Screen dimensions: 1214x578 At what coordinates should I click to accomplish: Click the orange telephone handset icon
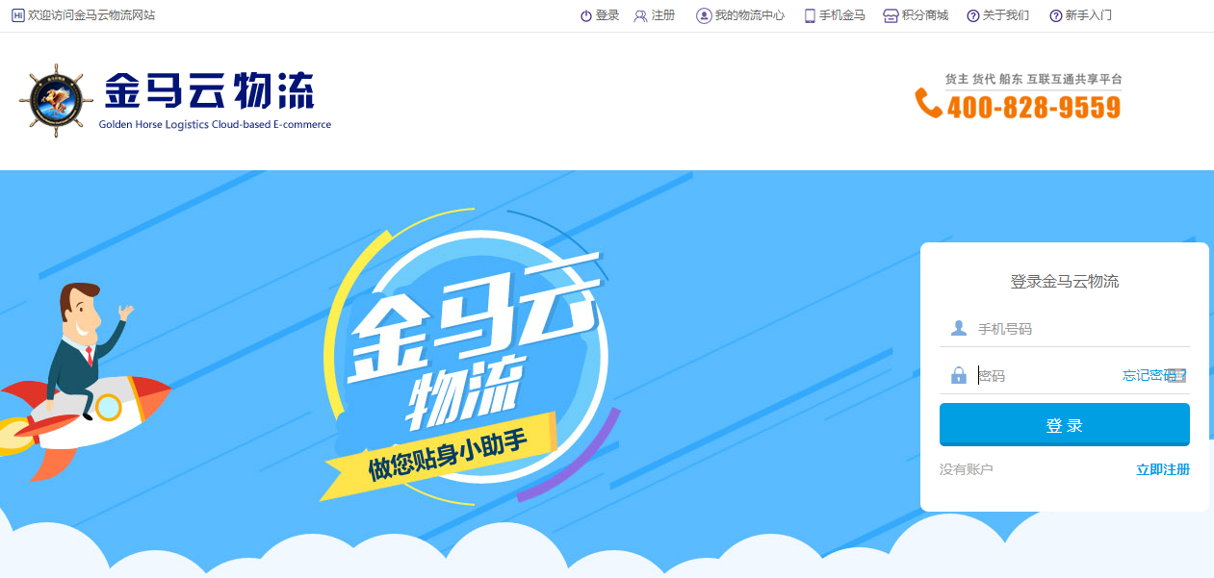pyautogui.click(x=928, y=103)
